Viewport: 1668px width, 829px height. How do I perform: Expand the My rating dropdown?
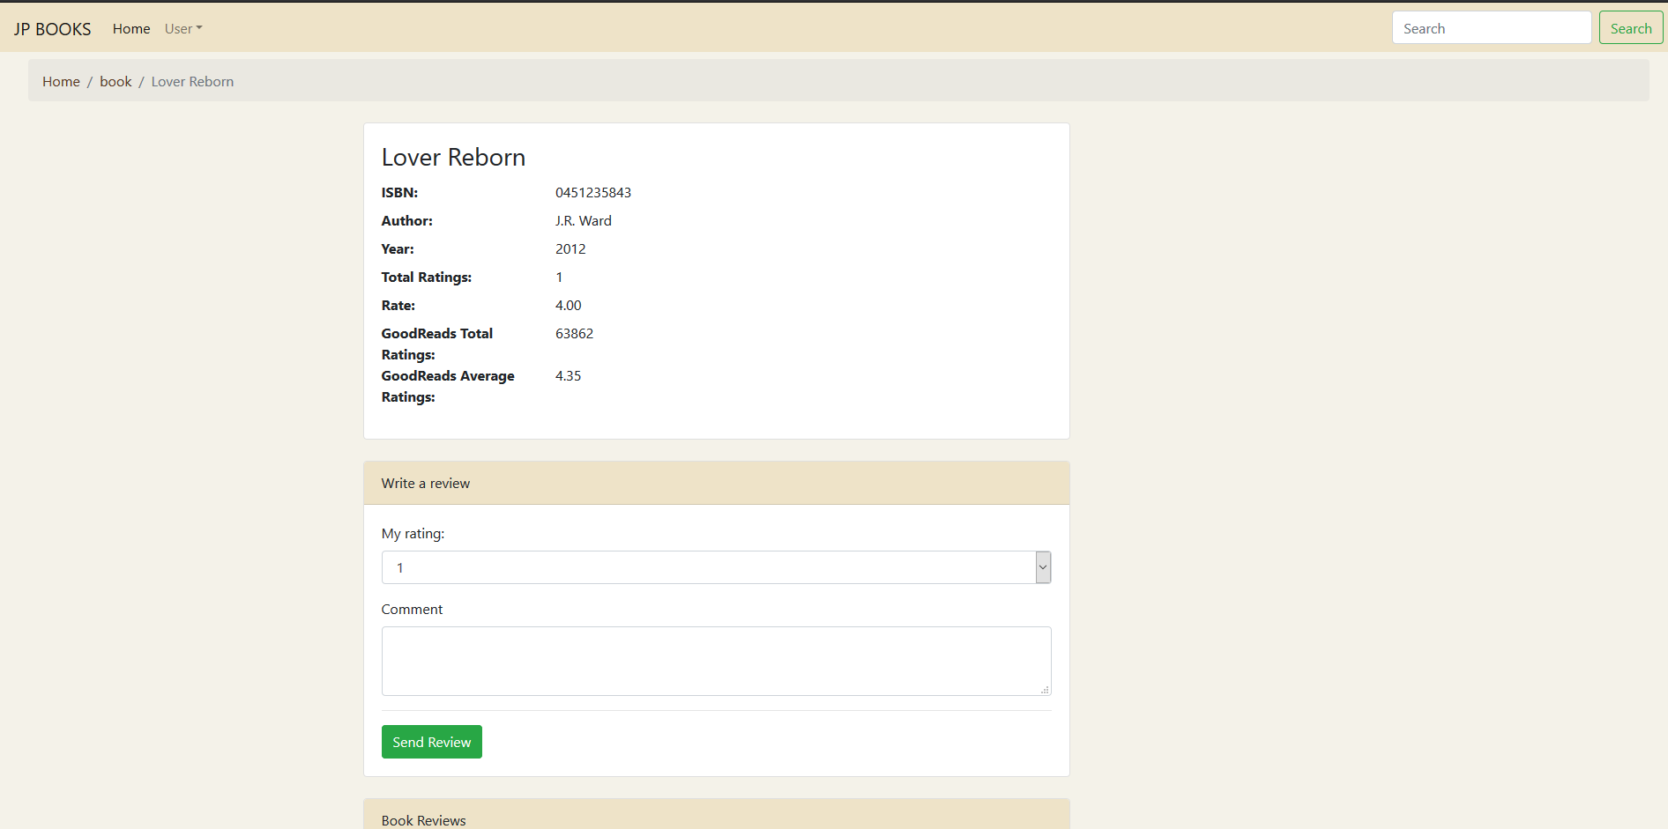[716, 567]
